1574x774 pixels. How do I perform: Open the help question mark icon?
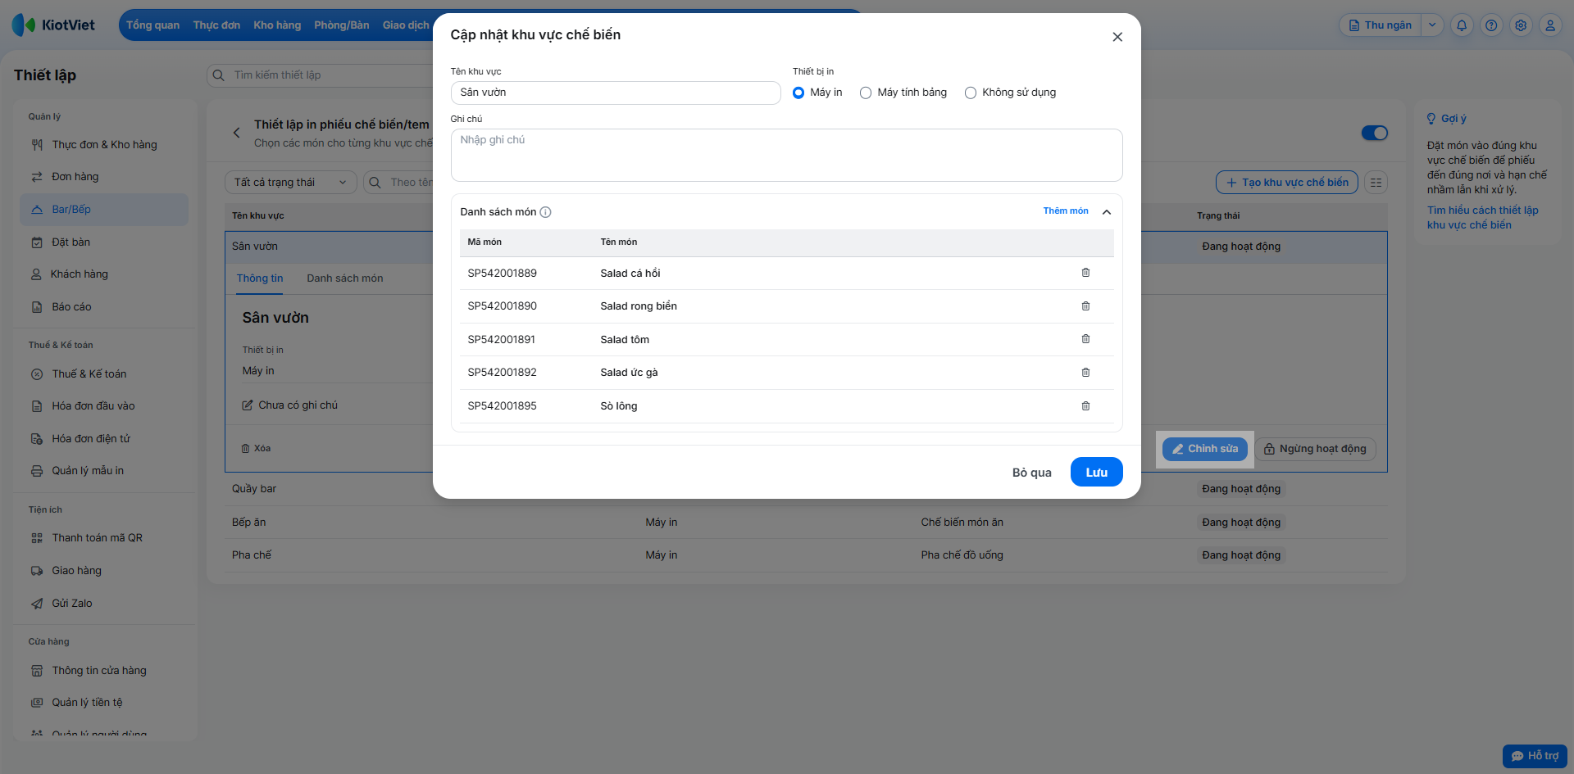point(1491,25)
